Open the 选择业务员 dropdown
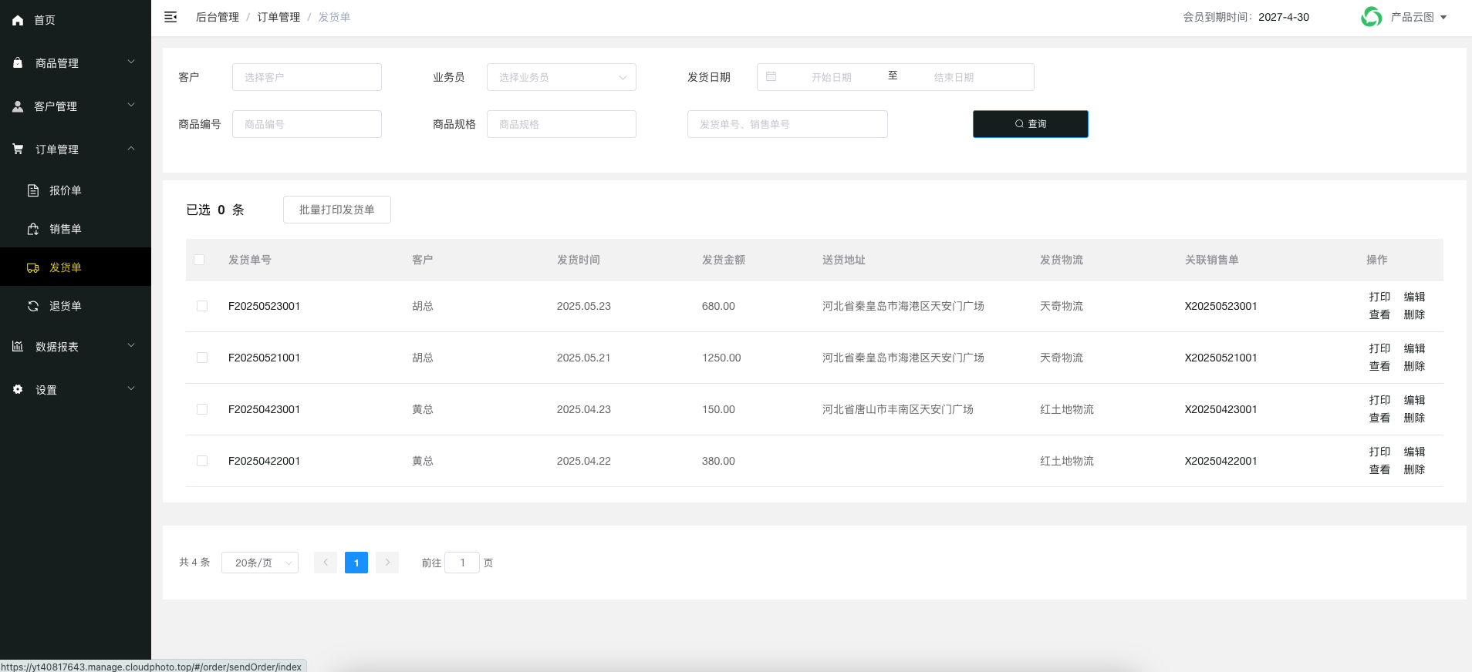The image size is (1472, 672). tap(561, 77)
